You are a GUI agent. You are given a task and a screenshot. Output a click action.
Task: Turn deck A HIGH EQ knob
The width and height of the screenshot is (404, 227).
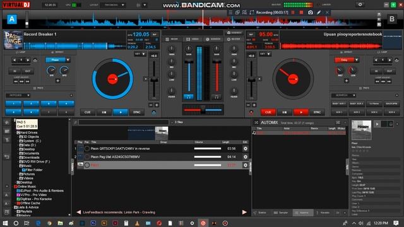172,49
